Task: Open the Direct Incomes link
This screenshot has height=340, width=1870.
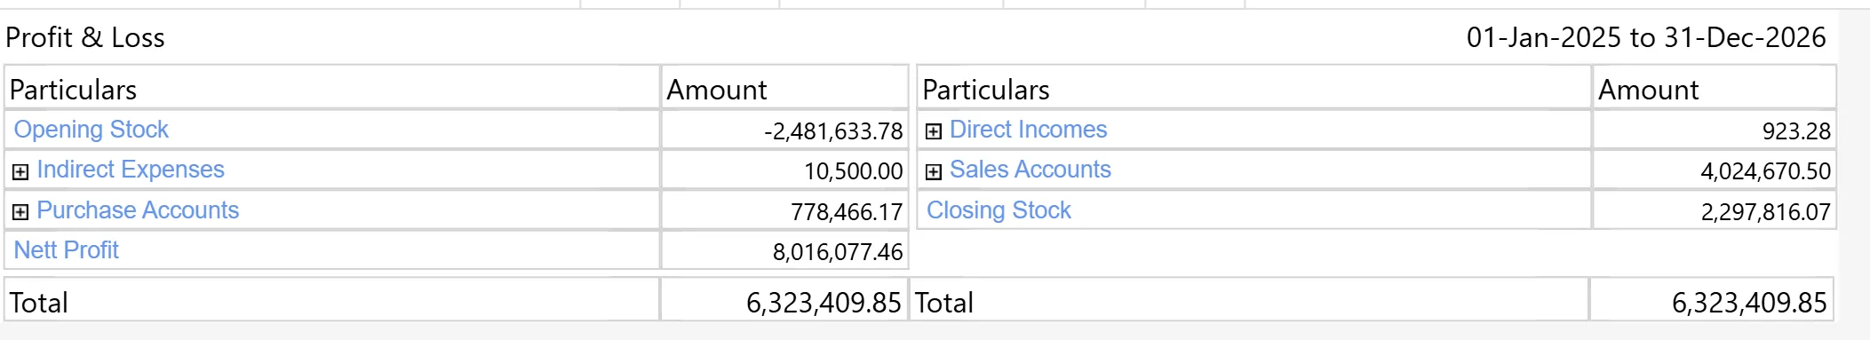Action: 1028,130
